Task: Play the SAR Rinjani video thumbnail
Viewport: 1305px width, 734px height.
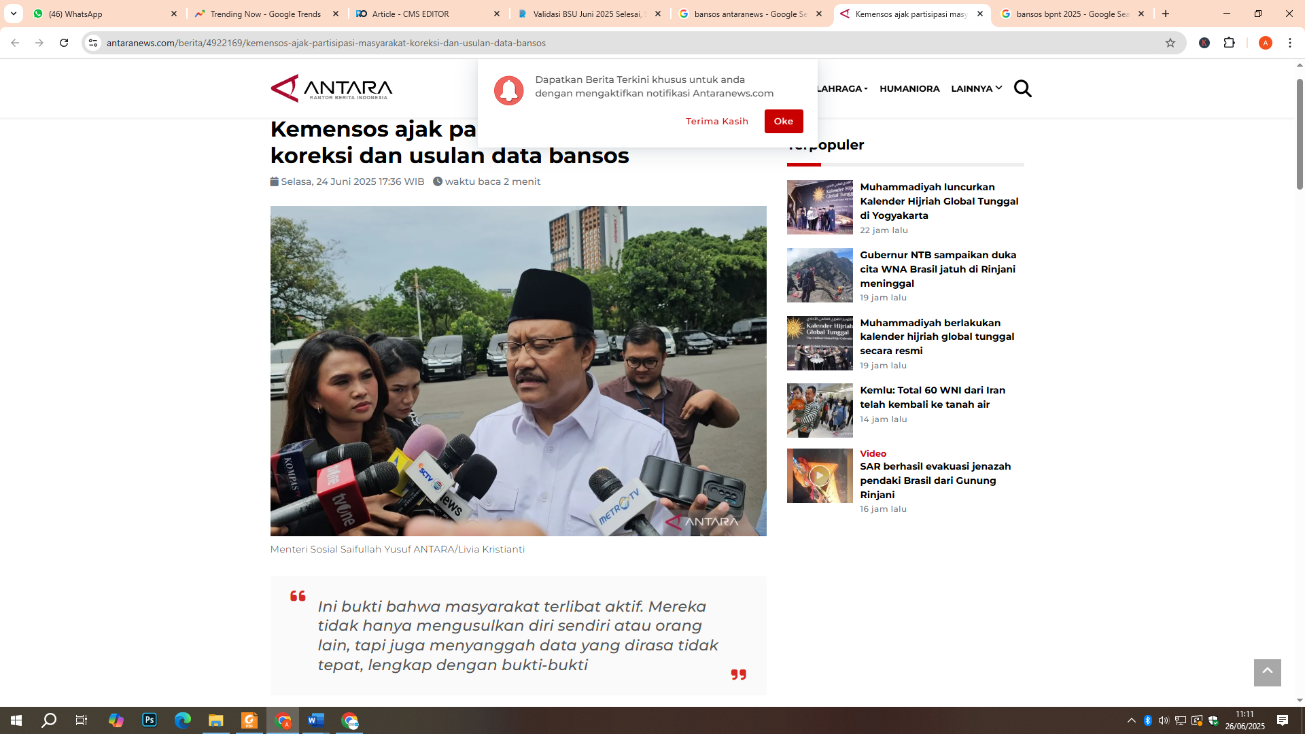Action: [820, 476]
